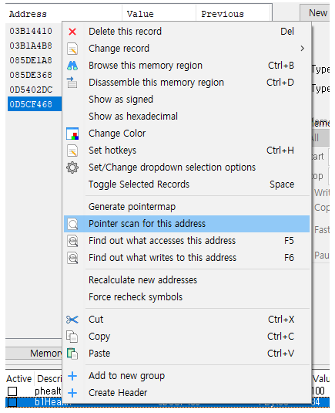Viewport: 335px width, 413px height.
Task: Choose Create Header
Action: coord(187,393)
